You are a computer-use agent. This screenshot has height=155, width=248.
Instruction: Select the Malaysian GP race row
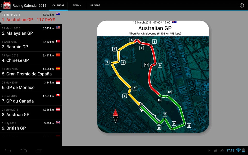[31, 31]
